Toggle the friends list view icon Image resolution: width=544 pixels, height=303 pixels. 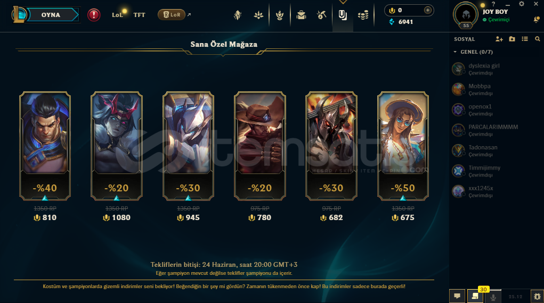(x=525, y=39)
